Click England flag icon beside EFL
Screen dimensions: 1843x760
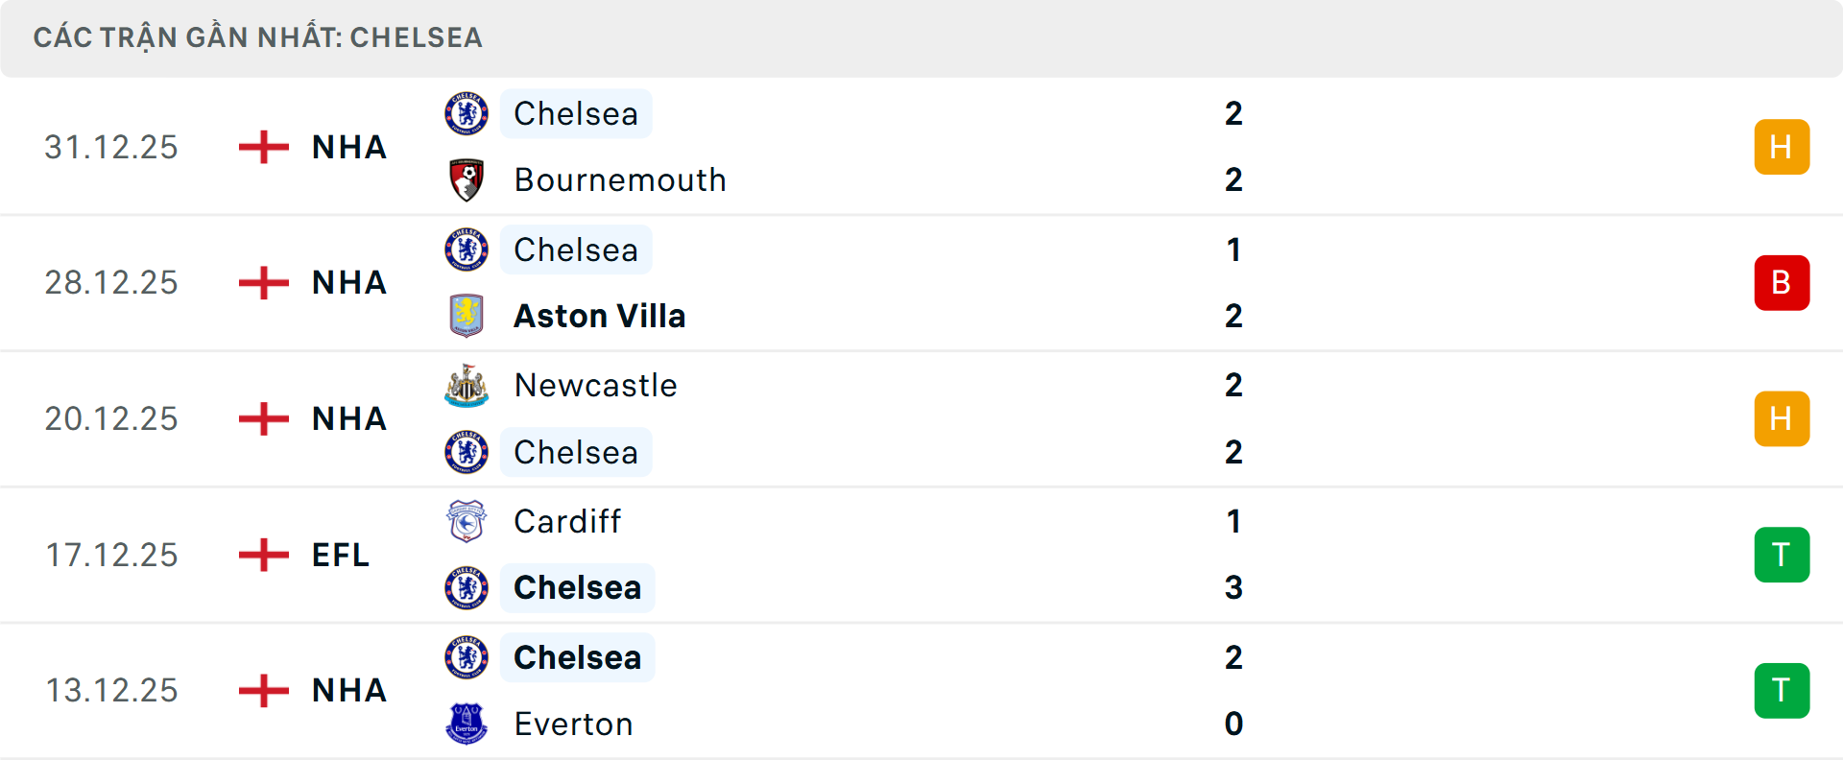tap(264, 555)
